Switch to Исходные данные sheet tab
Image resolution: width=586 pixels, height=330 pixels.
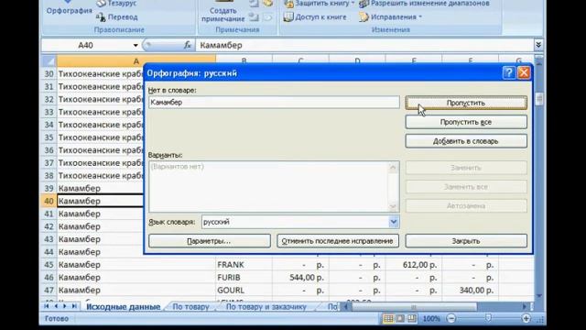click(123, 307)
